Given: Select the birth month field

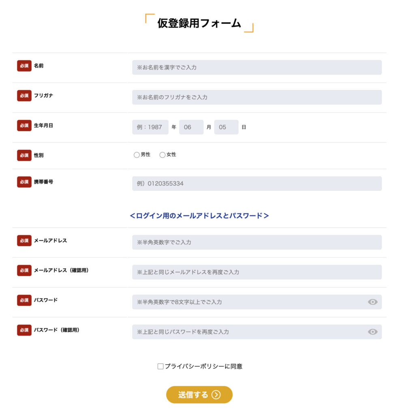Looking at the screenshot, I should [x=191, y=127].
